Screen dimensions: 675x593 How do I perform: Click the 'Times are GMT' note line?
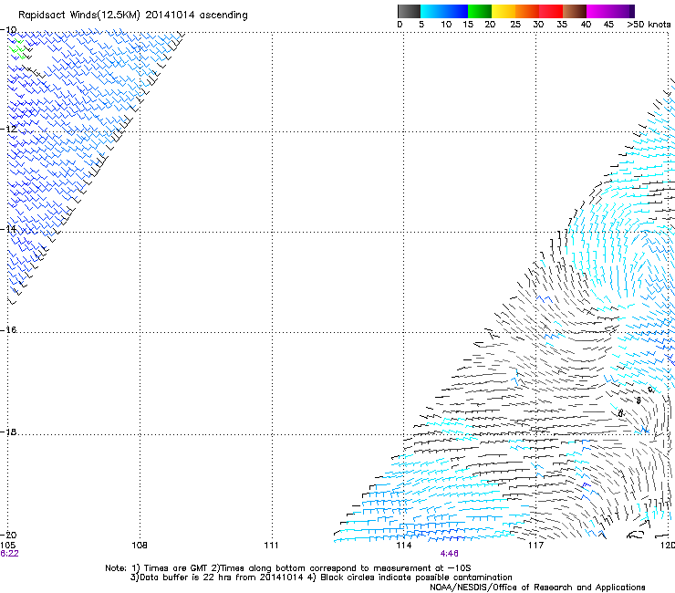pos(288,568)
